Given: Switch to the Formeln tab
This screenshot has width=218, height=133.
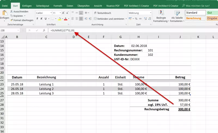Looking at the screenshot, I should [58, 6].
